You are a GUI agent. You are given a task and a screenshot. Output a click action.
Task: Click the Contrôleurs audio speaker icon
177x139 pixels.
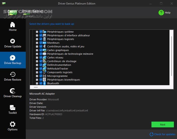(x=44, y=46)
